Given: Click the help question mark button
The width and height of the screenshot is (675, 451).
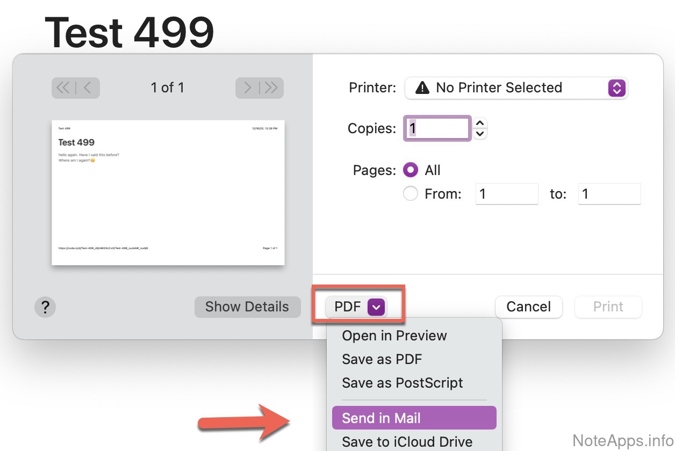Looking at the screenshot, I should (x=45, y=307).
